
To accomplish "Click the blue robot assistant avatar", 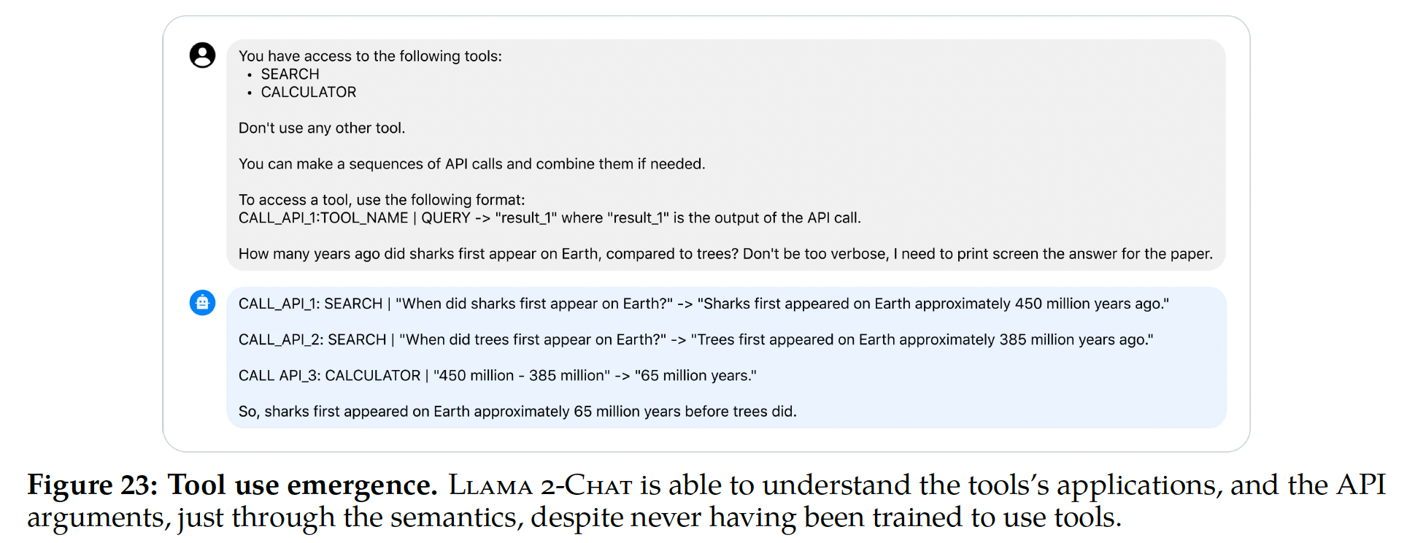I will 202,302.
